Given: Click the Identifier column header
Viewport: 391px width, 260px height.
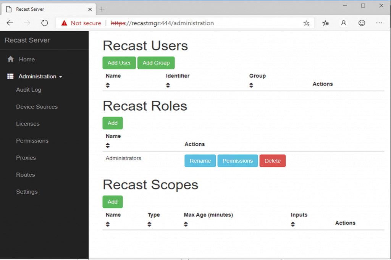Looking at the screenshot, I should 178,76.
